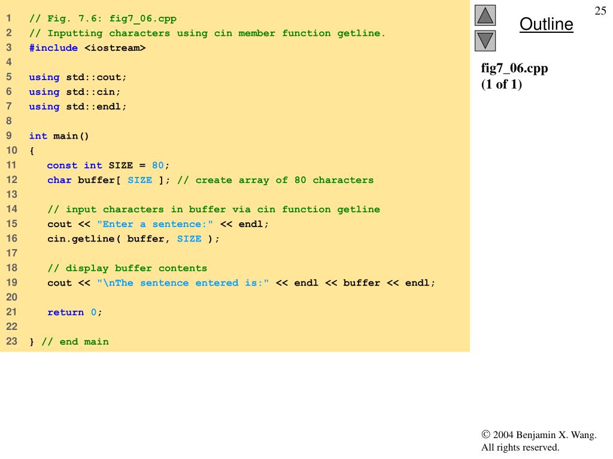Click "const int SIZE = 80;" line
613x459 pixels.
[108, 166]
